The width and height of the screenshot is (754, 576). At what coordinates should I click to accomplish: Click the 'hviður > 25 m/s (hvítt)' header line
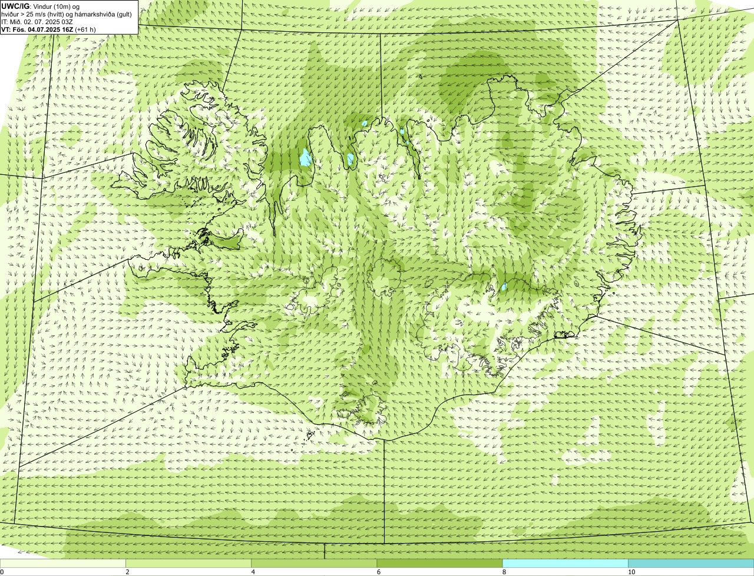tap(67, 14)
